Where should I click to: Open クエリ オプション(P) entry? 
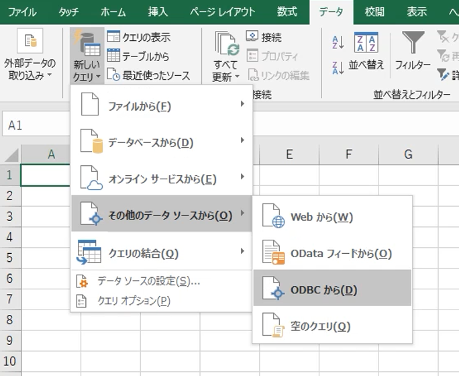162,301
